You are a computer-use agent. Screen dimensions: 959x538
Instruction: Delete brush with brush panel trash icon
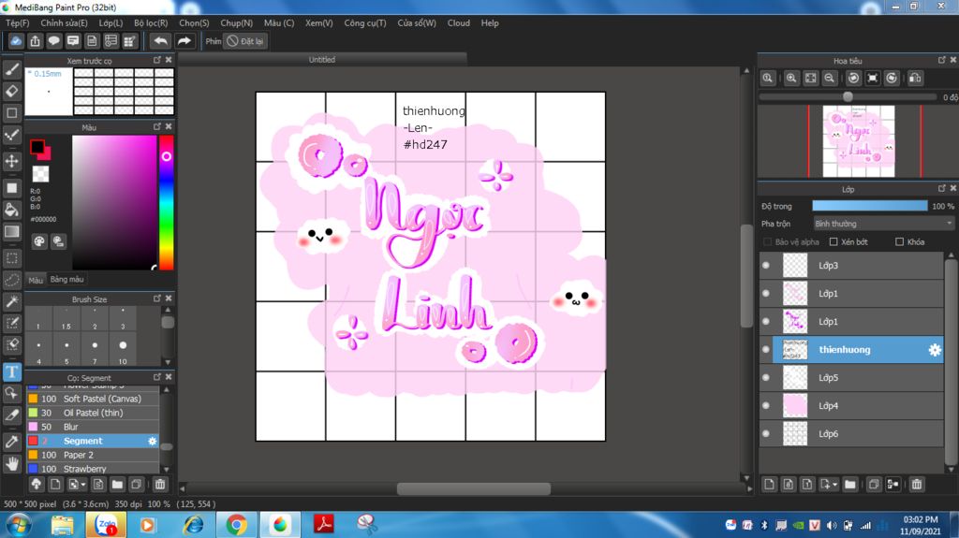click(x=159, y=485)
